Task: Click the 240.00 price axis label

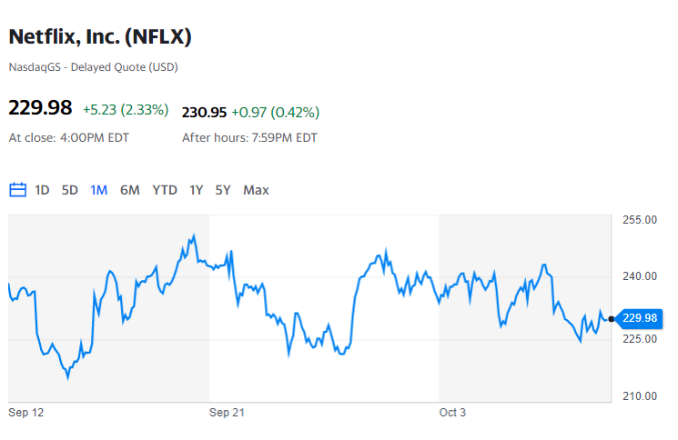Action: (x=640, y=276)
